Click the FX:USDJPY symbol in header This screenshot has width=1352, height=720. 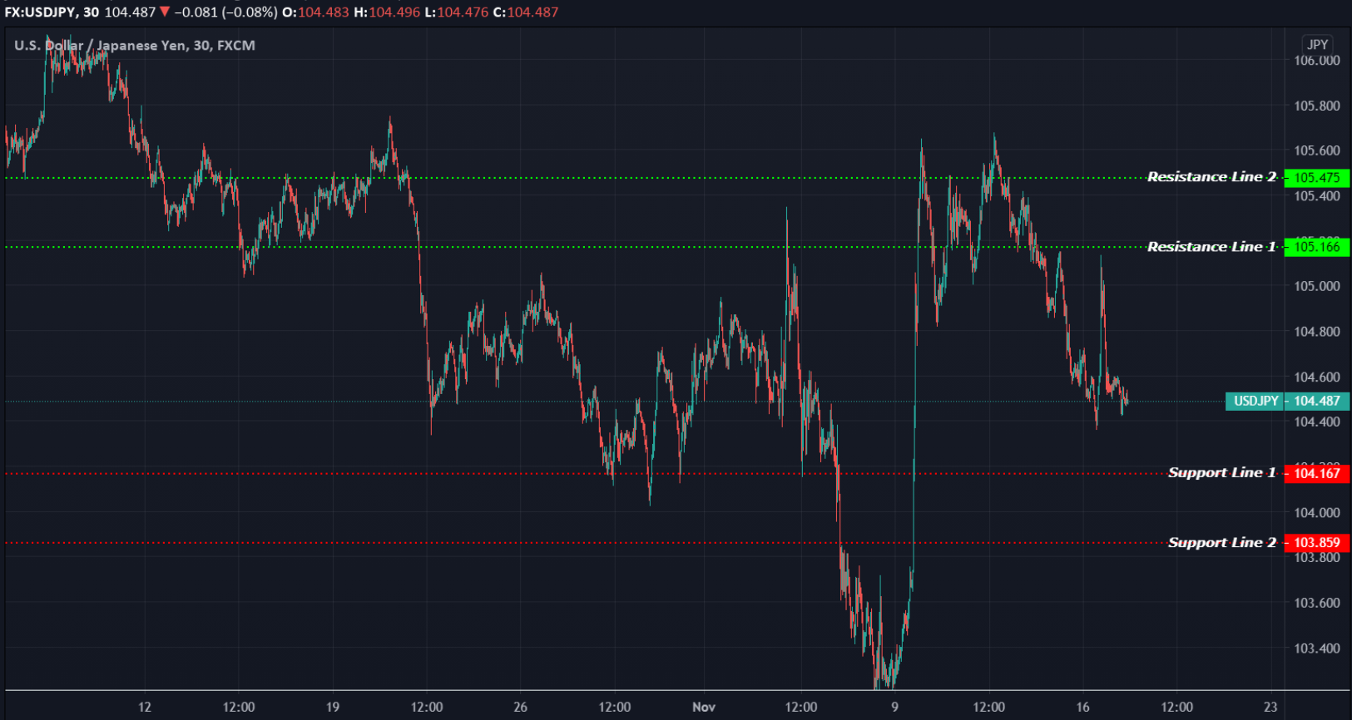coord(40,12)
